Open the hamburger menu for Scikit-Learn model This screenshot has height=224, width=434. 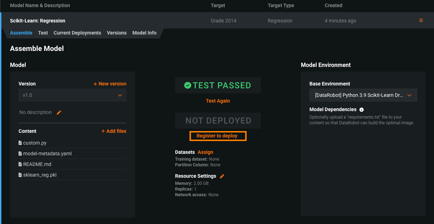(x=421, y=21)
